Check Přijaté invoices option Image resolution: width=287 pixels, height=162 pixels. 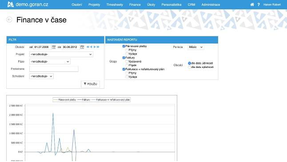click(127, 65)
